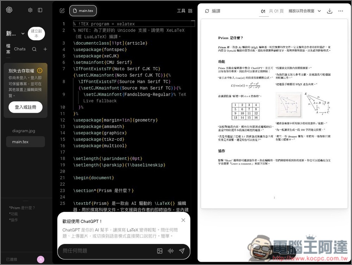Click the download PDF icon

[329, 11]
